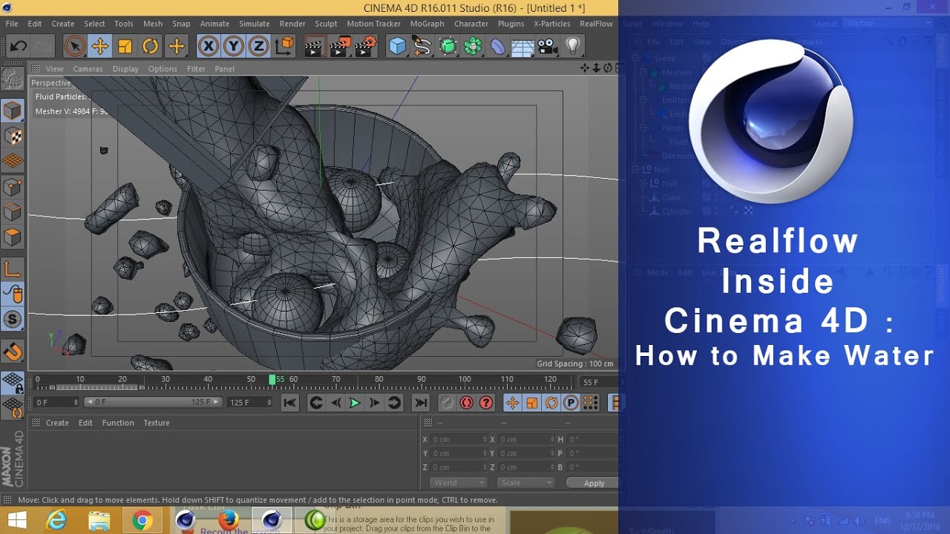Viewport: 950px width, 534px height.
Task: Open the array modeling objects icon
Action: 473,47
